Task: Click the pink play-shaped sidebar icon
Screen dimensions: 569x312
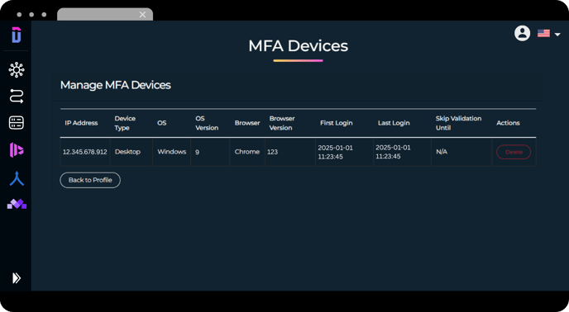Action: [17, 150]
